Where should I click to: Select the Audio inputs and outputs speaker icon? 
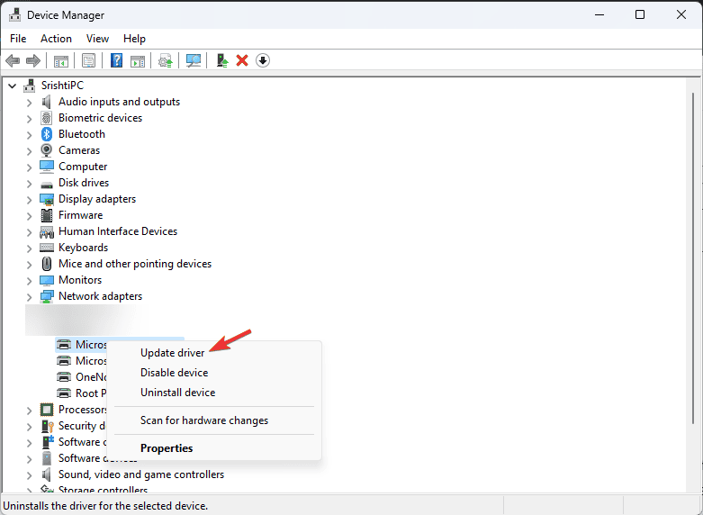[46, 102]
